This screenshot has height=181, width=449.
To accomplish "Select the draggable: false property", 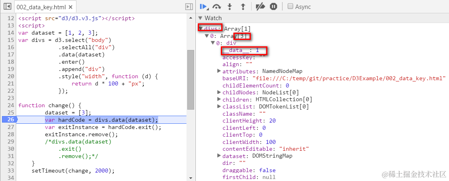I will (x=249, y=170).
